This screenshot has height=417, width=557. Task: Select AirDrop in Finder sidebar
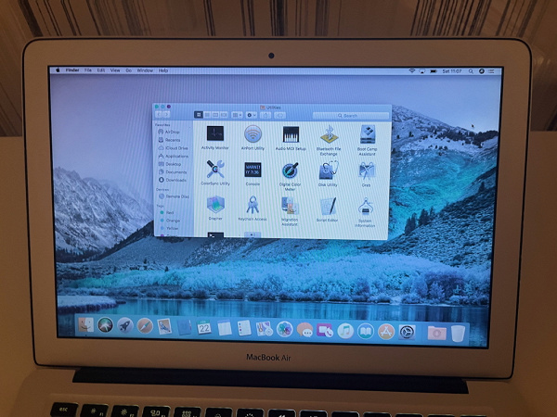pos(169,132)
